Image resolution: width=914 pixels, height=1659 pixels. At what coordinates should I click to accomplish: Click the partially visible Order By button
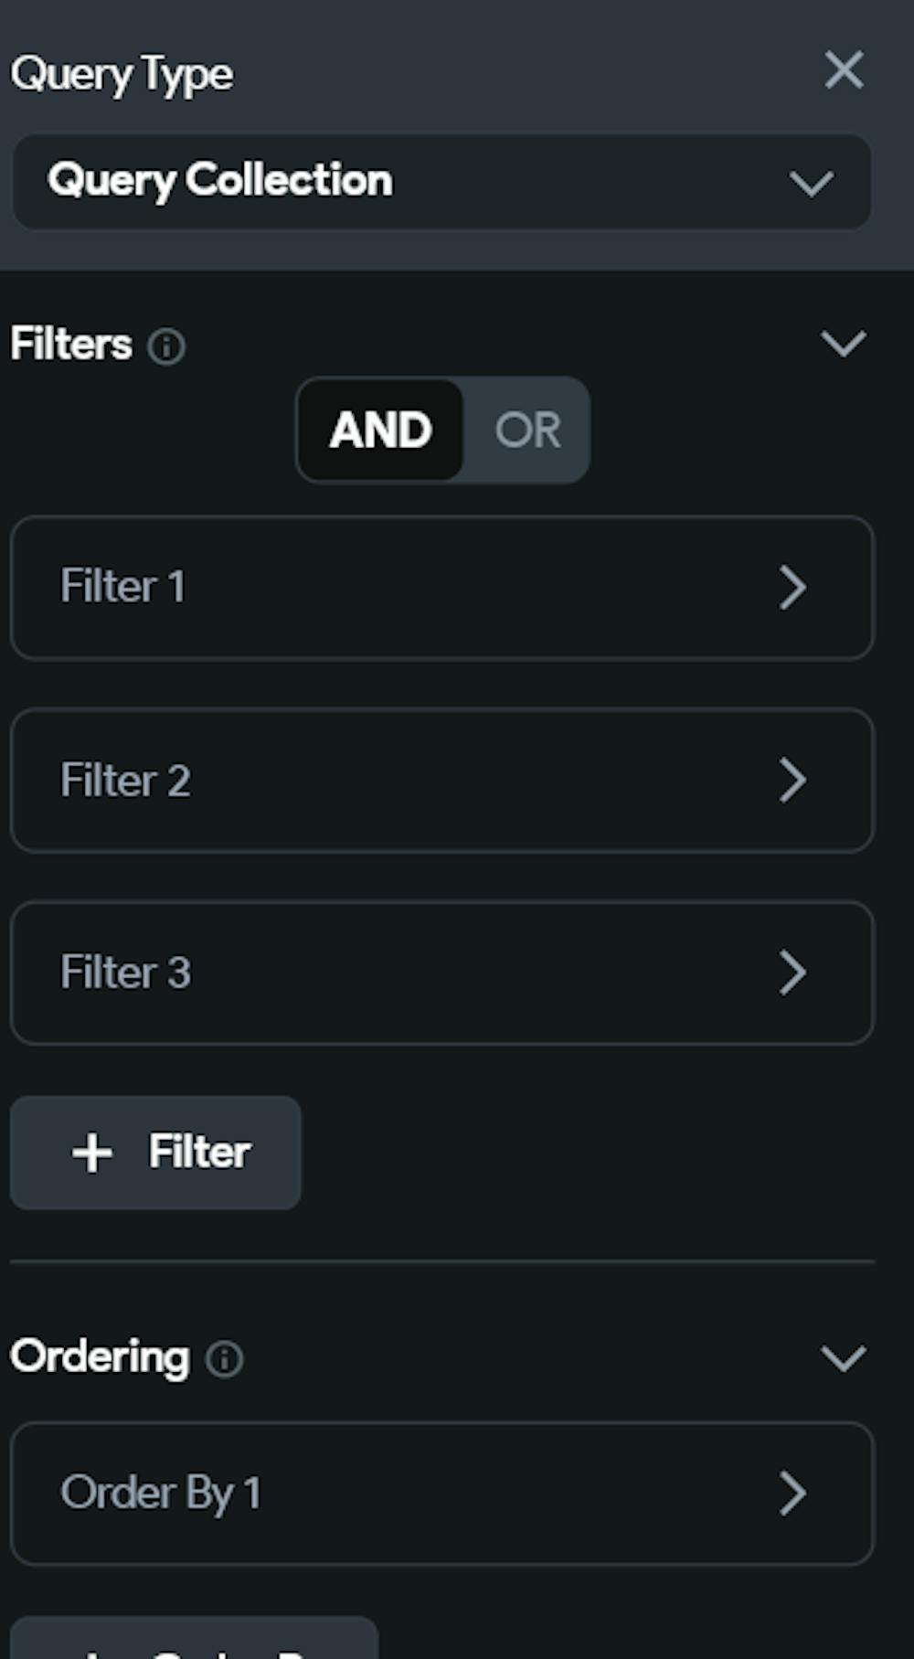(194, 1642)
